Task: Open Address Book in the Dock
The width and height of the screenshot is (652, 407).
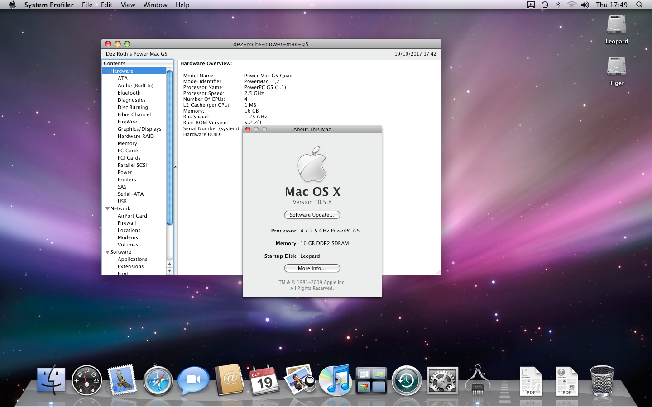Action: [x=229, y=380]
